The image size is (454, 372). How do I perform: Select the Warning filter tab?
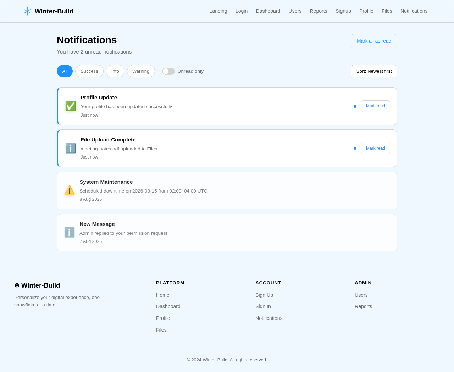(x=141, y=71)
